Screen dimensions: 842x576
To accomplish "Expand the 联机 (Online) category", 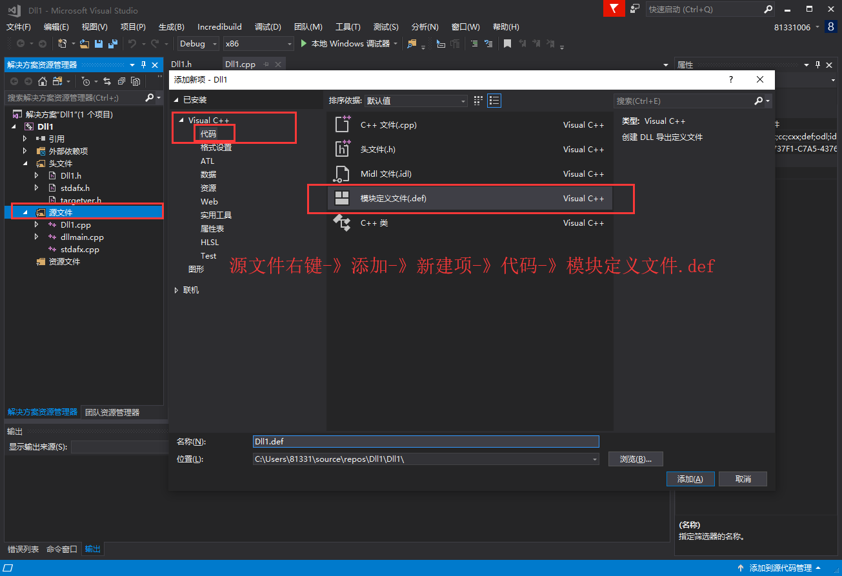I will click(177, 290).
